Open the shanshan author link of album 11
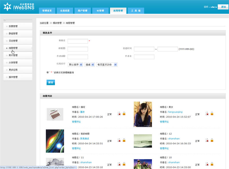This screenshot has height=169, width=229. click(86, 162)
